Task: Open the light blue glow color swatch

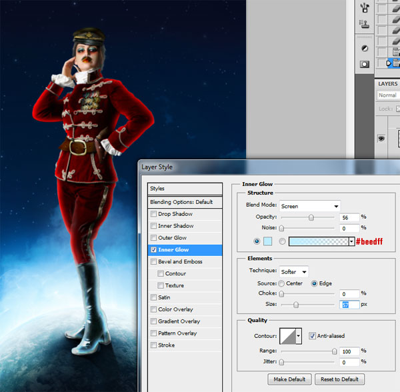Action: pyautogui.click(x=267, y=241)
